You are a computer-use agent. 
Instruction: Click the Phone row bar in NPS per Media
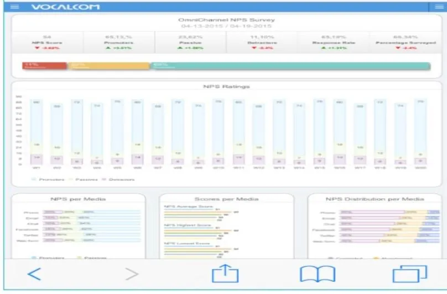coord(91,212)
